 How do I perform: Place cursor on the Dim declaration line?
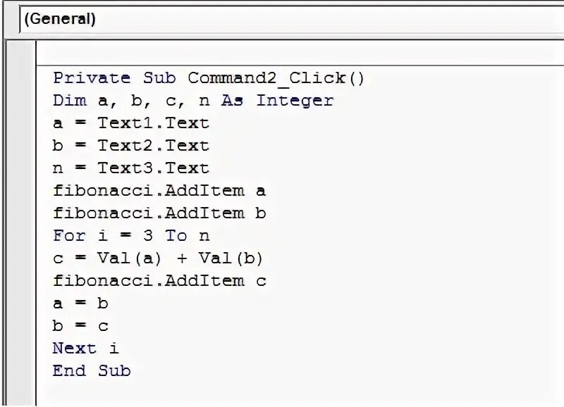[x=192, y=101]
